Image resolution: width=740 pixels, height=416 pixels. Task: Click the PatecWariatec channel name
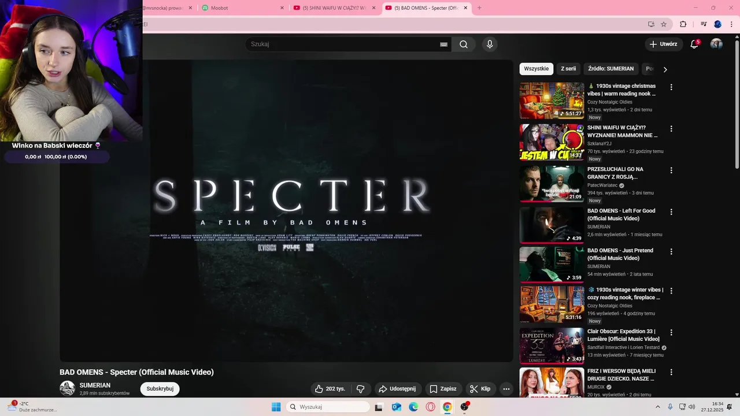pos(602,185)
